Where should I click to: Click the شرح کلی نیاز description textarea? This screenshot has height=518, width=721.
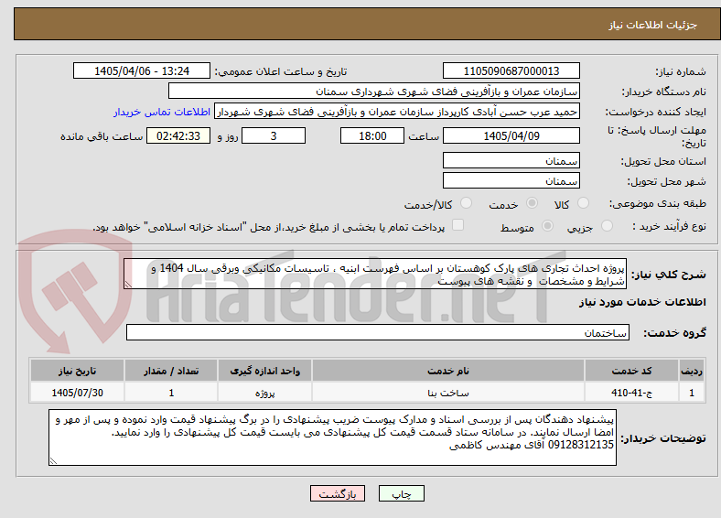375,274
